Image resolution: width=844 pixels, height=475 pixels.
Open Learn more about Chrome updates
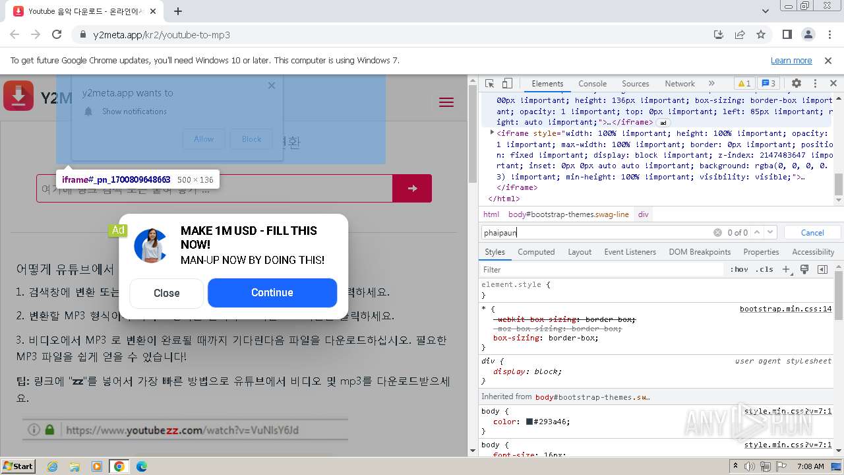(791, 60)
